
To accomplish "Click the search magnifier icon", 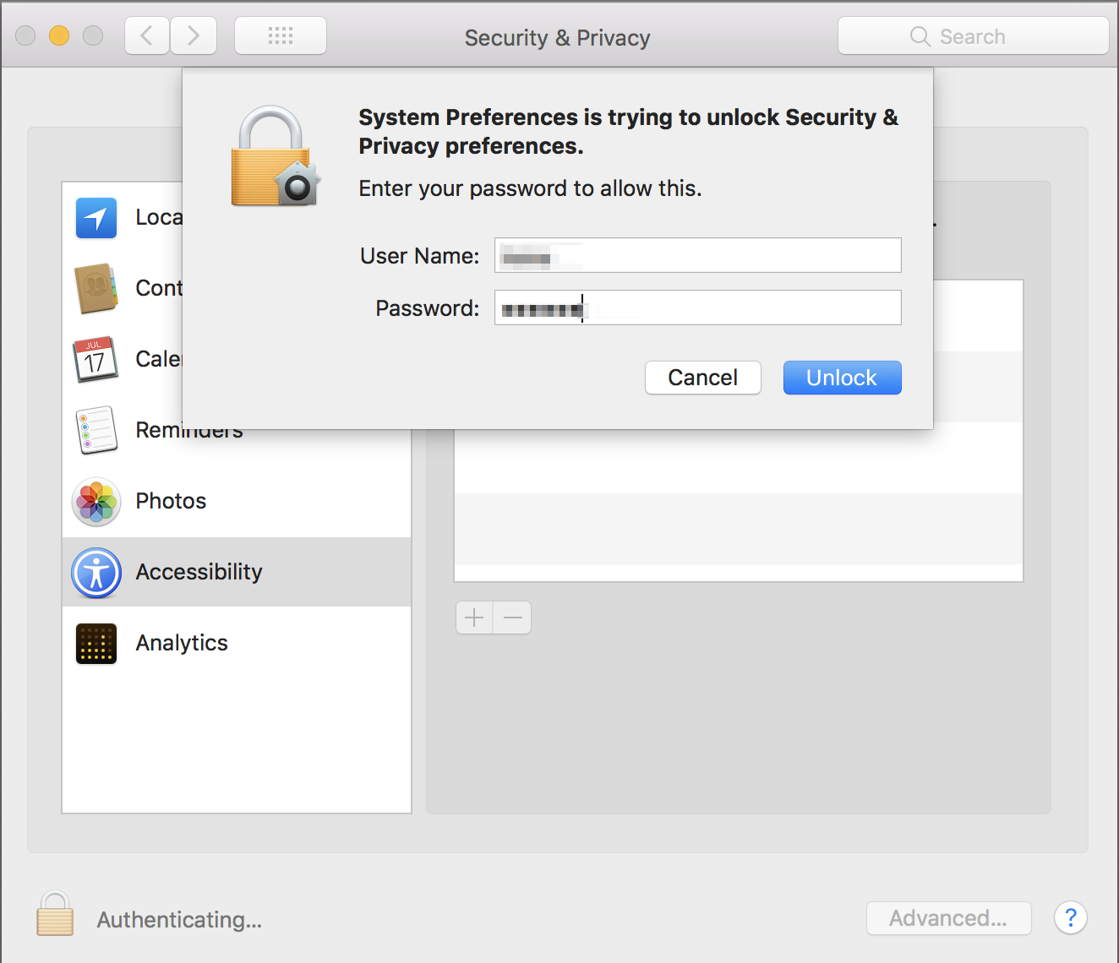I will 920,36.
